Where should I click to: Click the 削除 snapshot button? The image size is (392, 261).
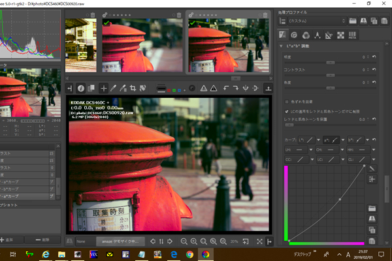pos(43,239)
